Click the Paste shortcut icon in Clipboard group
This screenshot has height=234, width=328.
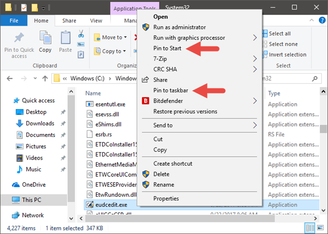pyautogui.click(x=81, y=55)
